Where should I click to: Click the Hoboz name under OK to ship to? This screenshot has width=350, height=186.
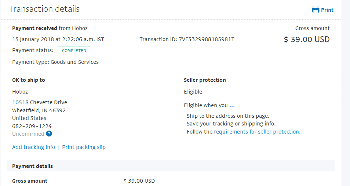[20, 92]
